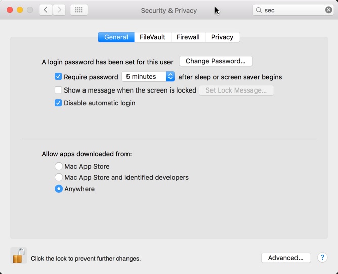Uncheck Disable automatic login
This screenshot has width=338, height=274.
tap(58, 103)
